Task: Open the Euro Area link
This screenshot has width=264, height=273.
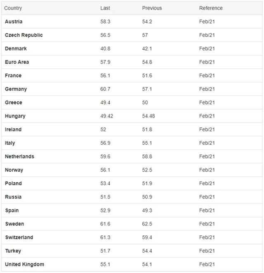Action: pyautogui.click(x=17, y=62)
